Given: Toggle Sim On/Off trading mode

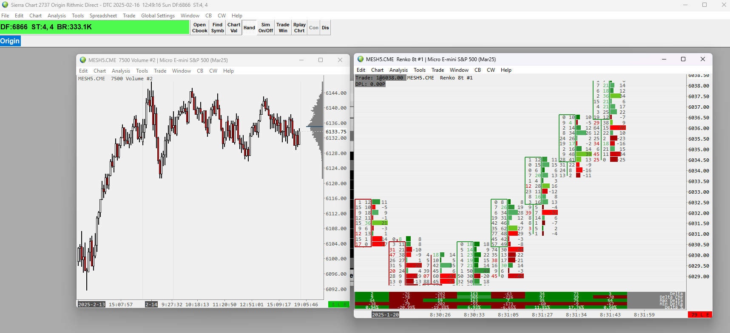Looking at the screenshot, I should 266,28.
